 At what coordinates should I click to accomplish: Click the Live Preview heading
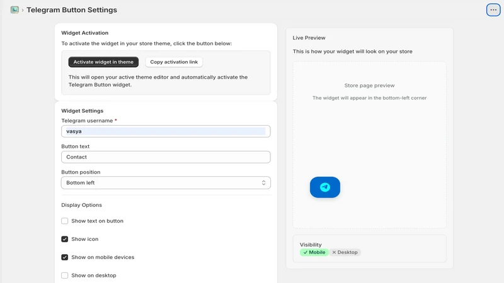(x=309, y=38)
